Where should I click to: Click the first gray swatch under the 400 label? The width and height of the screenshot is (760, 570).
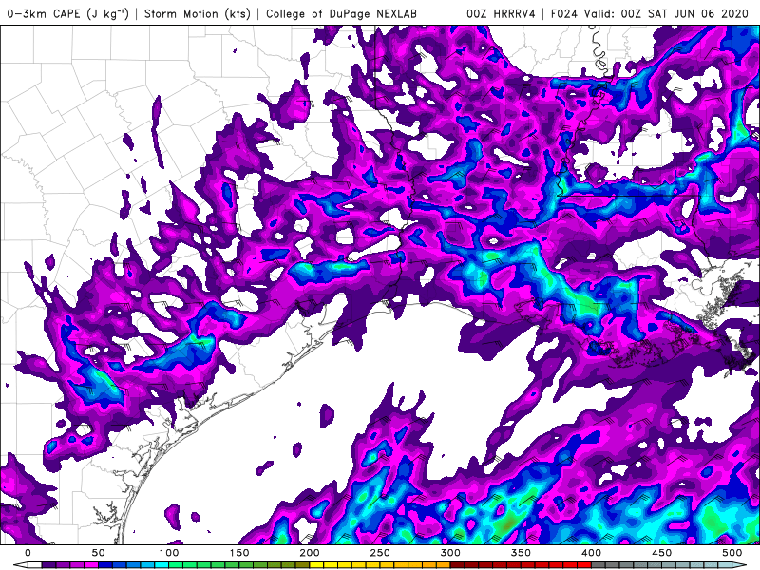pyautogui.click(x=598, y=565)
